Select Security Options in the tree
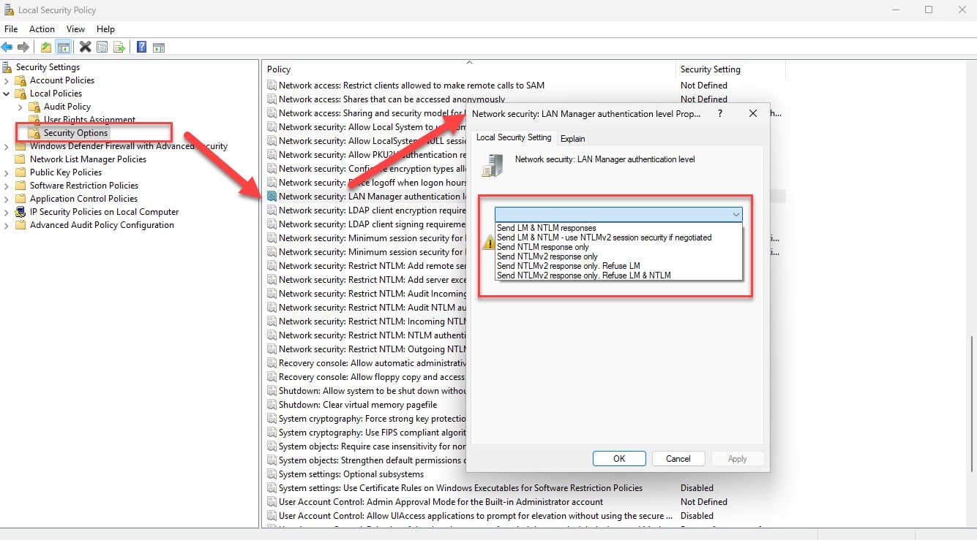 pos(75,133)
